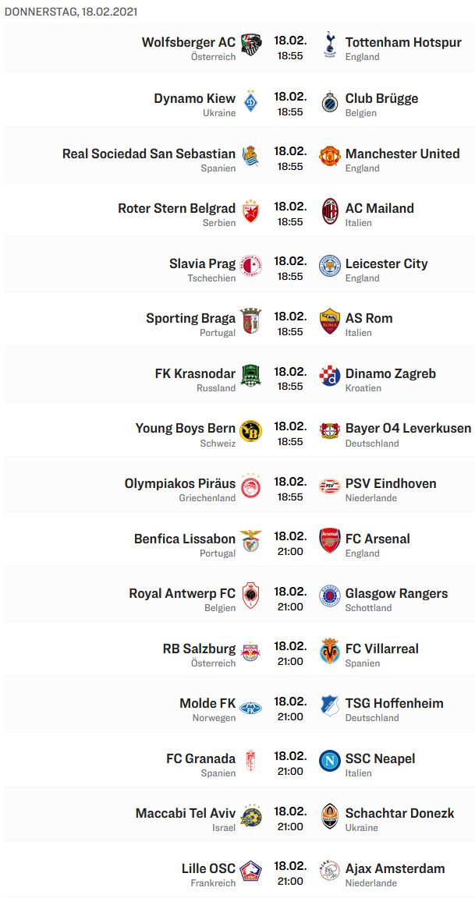Open the Glasgow Rangers team link
475x898 pixels.
pos(396,593)
